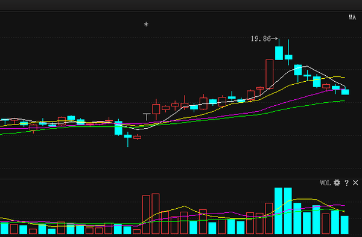This screenshot has width=362, height=237.
Task: Open the VOL indicator settings gear
Action: (337, 183)
